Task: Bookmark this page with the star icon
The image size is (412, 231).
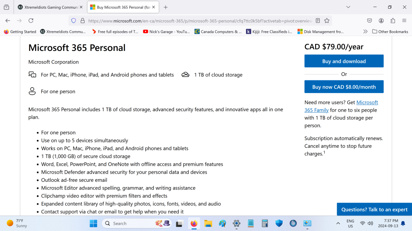Action: pyautogui.click(x=327, y=21)
